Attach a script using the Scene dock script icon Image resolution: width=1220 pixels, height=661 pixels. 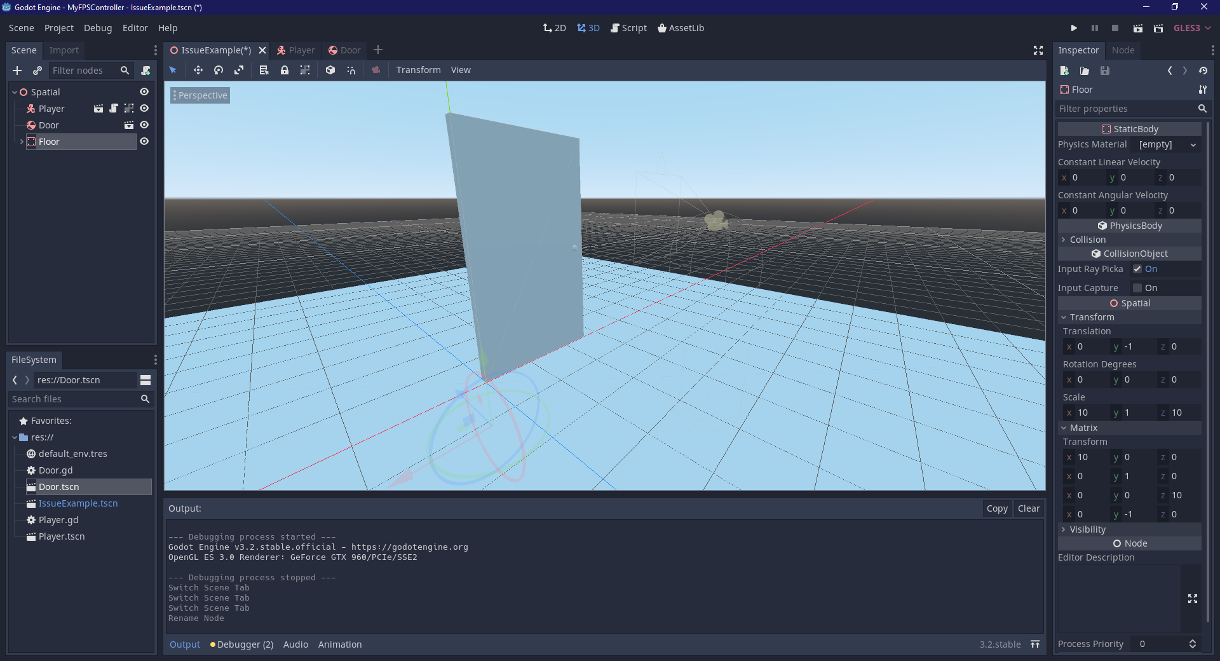(146, 71)
